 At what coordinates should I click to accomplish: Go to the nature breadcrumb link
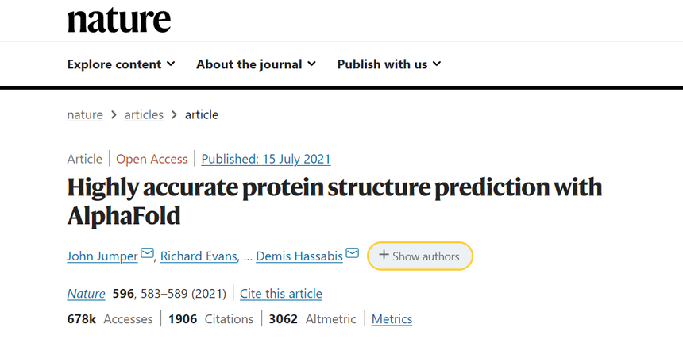[85, 115]
